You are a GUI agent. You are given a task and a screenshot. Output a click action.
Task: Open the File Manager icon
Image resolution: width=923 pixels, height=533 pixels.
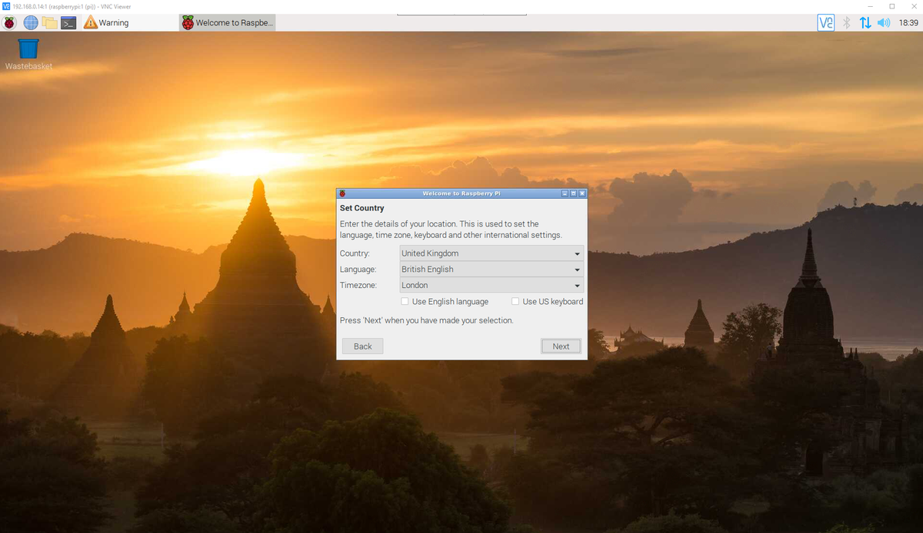coord(49,22)
